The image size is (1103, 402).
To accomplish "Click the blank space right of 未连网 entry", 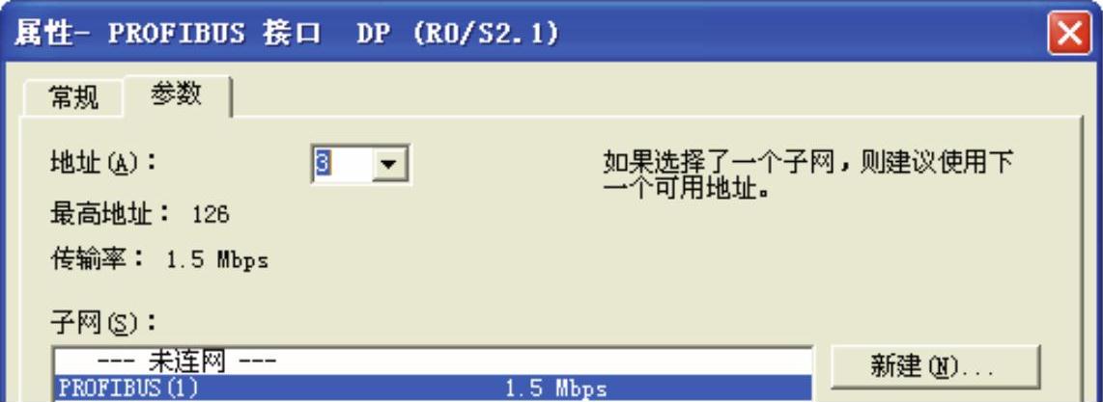I will [x=542, y=362].
